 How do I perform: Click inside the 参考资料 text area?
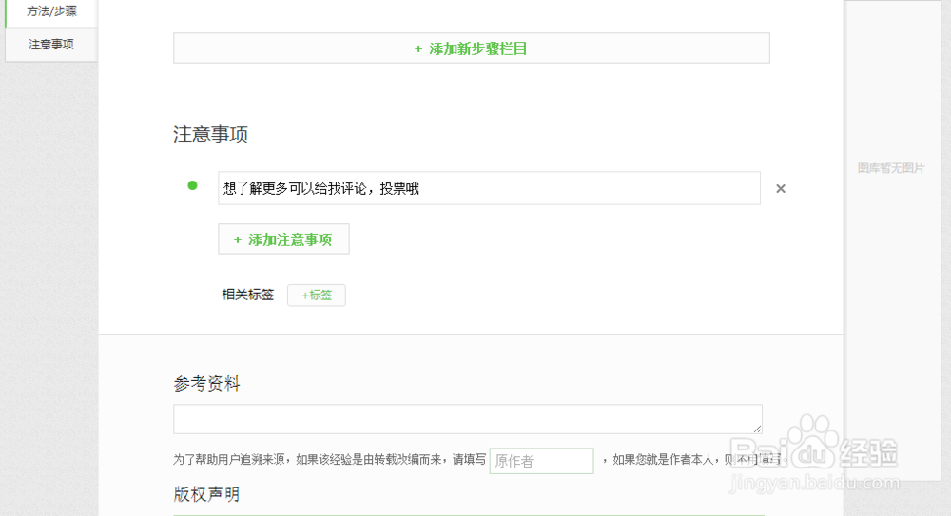(468, 419)
